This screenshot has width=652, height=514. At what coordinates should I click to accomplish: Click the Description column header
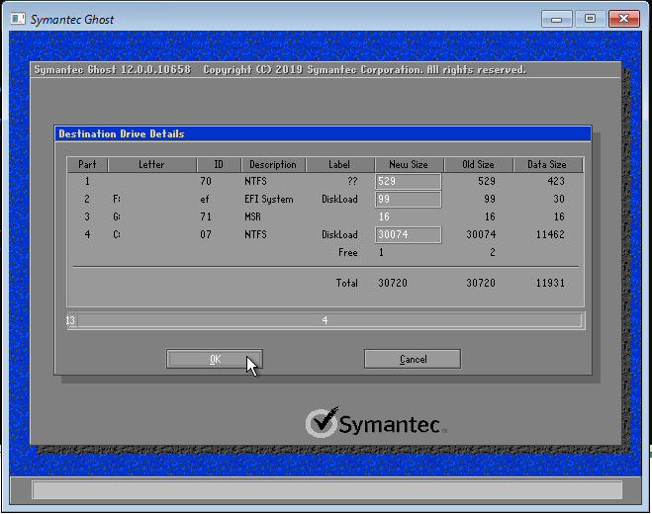(273, 164)
